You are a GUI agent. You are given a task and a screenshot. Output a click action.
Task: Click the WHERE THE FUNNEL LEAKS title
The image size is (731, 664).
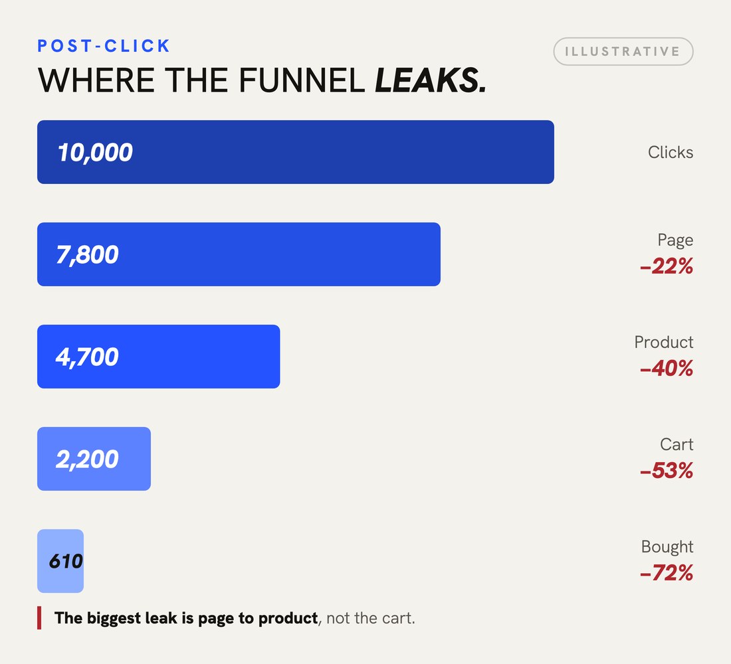coord(262,80)
